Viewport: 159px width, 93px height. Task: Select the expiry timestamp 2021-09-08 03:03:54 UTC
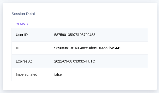[x=75, y=61]
